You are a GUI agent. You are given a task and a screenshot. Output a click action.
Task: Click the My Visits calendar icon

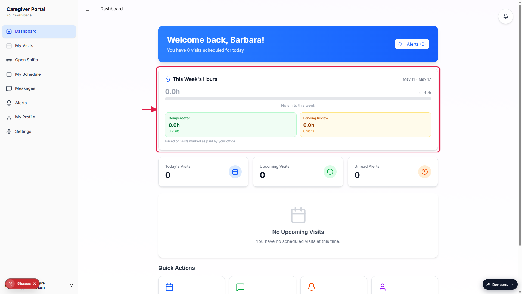click(x=9, y=46)
